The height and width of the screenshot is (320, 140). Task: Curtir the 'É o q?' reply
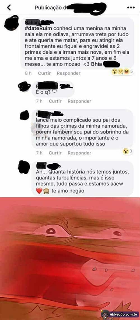(x=55, y=101)
